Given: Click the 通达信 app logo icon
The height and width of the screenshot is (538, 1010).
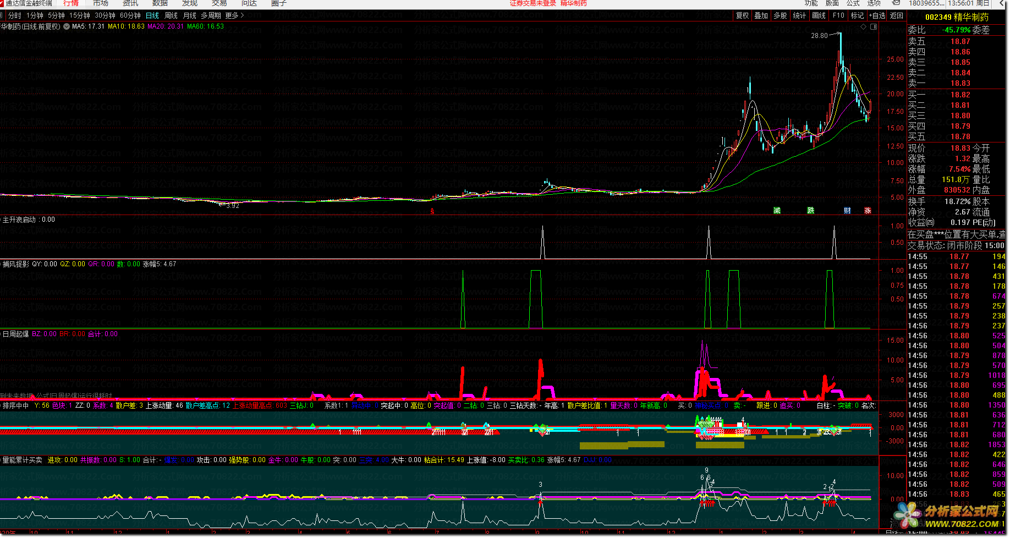Looking at the screenshot, I should (2, 3).
